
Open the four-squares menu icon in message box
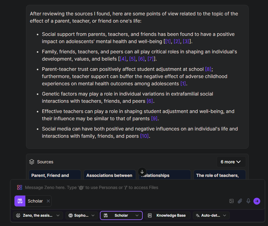pos(20,187)
